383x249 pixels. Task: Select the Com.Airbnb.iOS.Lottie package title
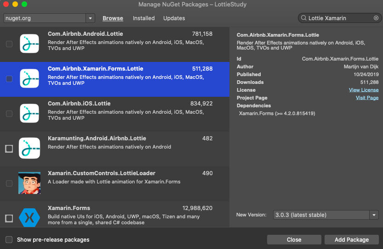[79, 104]
